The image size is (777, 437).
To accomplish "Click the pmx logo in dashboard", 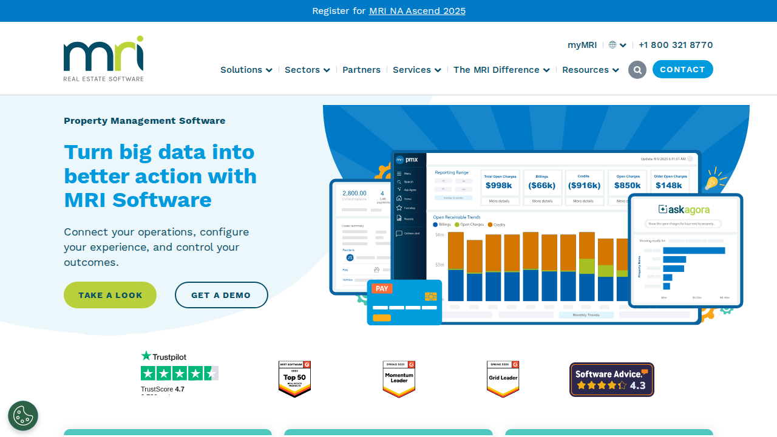I will point(406,160).
